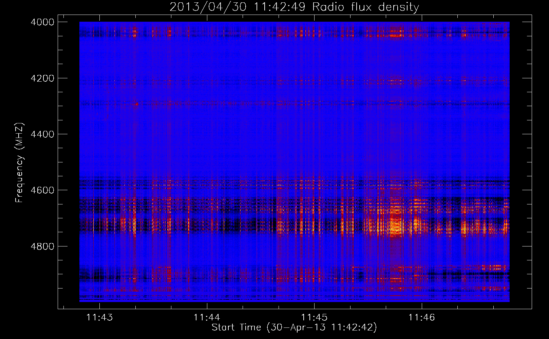The image size is (549, 339).
Task: Click the 'Start Time (30-Apr-13 11:42:42)' label
Action: (294, 327)
